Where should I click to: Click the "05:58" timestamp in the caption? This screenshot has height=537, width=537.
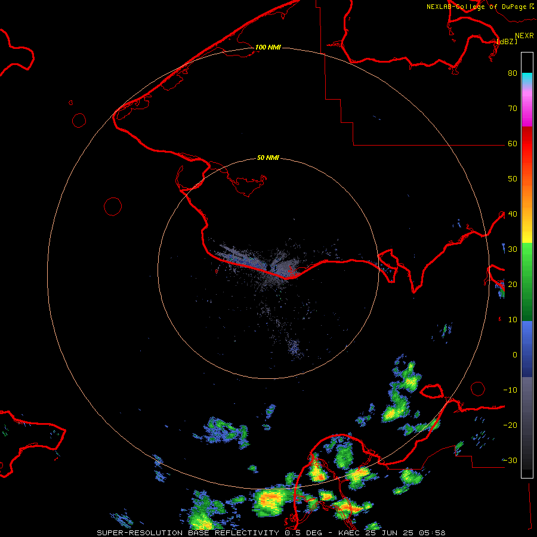point(433,533)
